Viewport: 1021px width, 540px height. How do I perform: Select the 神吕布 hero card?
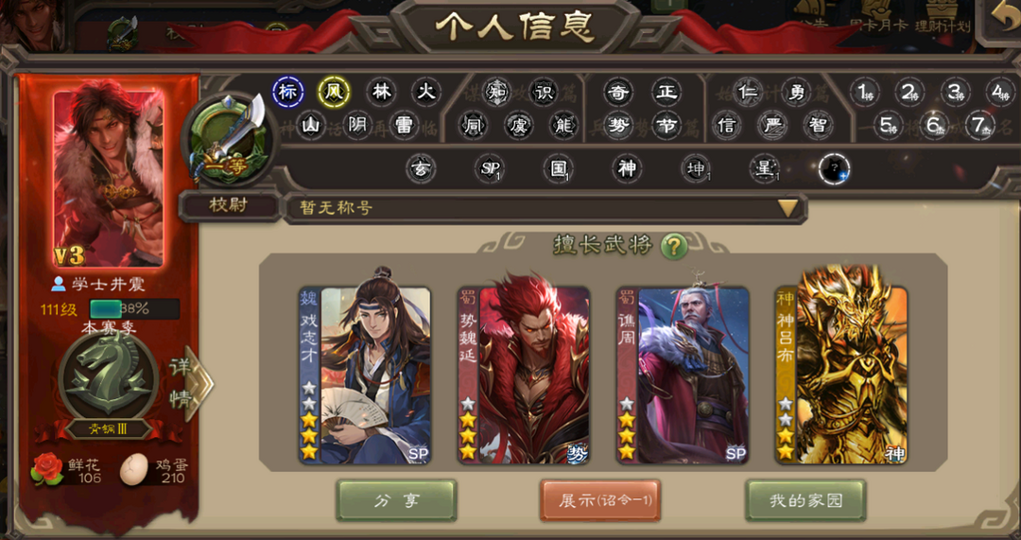point(840,375)
